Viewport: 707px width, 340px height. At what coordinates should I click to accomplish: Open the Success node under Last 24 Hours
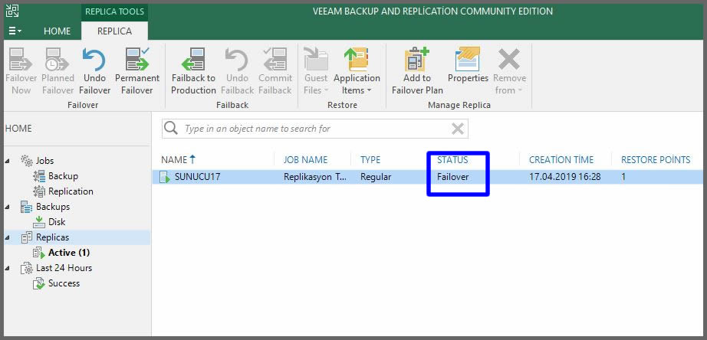point(40,283)
